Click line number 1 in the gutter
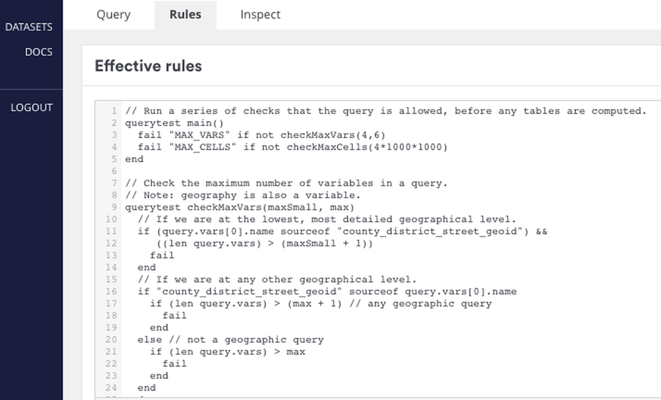 pyautogui.click(x=114, y=111)
